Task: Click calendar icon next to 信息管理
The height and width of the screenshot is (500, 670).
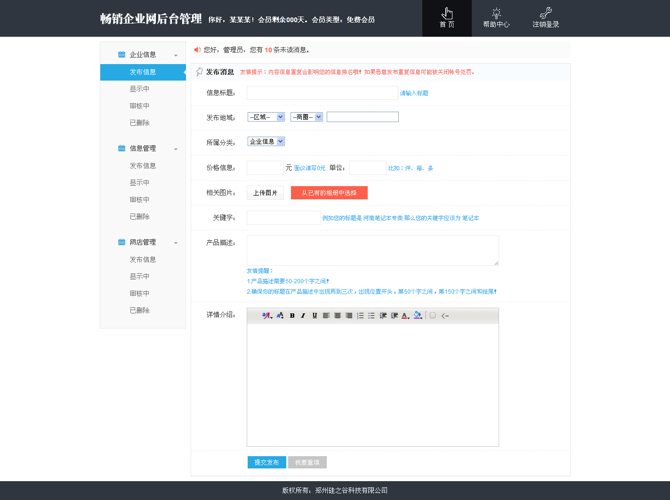Action: [x=121, y=148]
